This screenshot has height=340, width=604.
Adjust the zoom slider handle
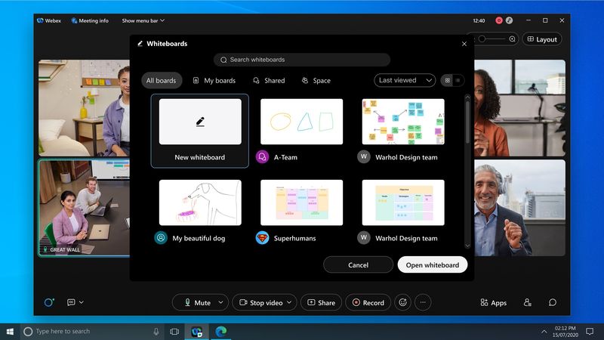coord(482,39)
